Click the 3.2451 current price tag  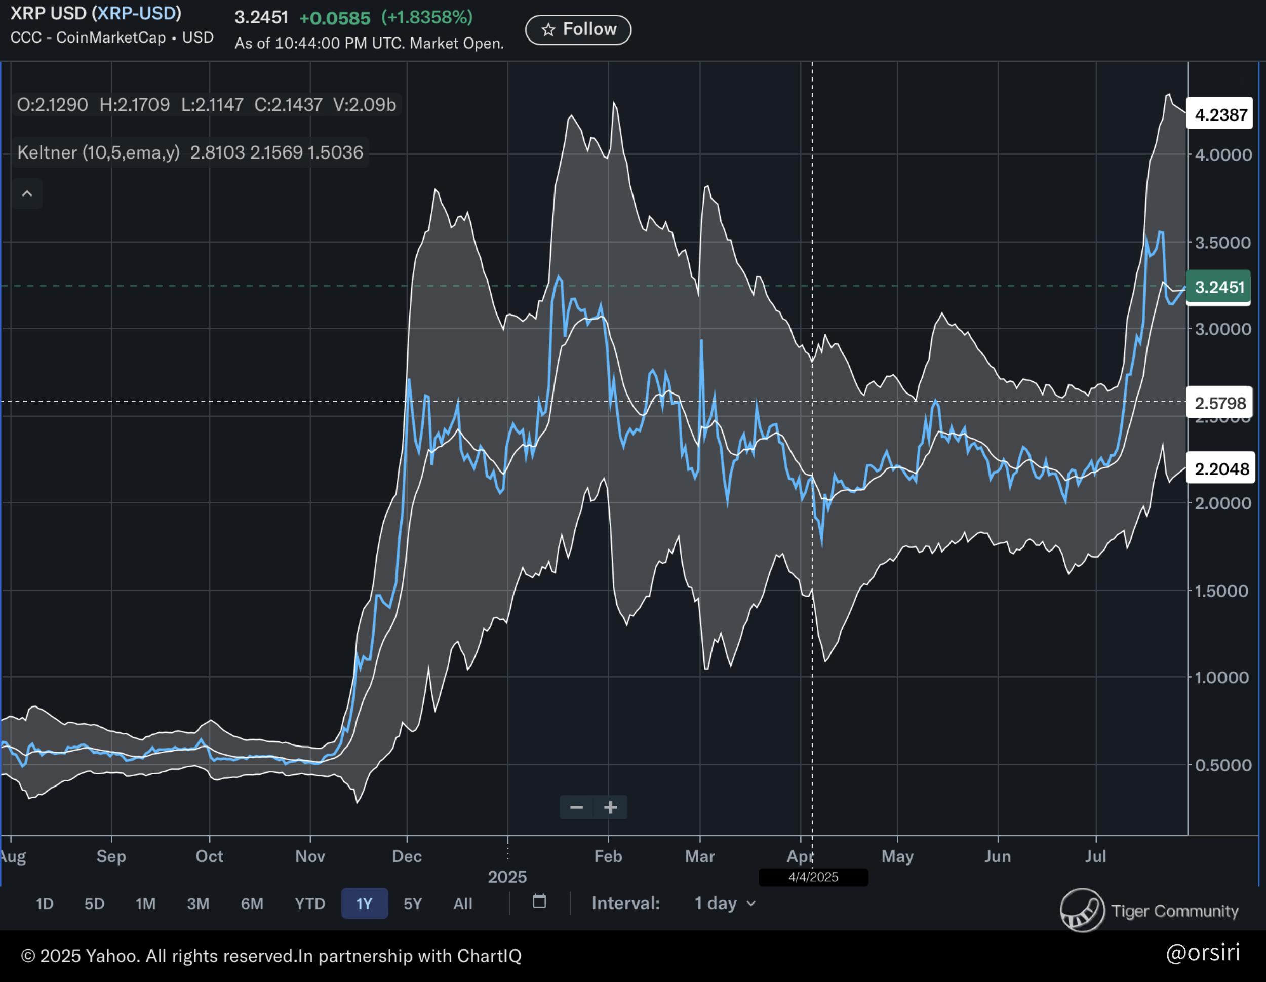(1219, 287)
